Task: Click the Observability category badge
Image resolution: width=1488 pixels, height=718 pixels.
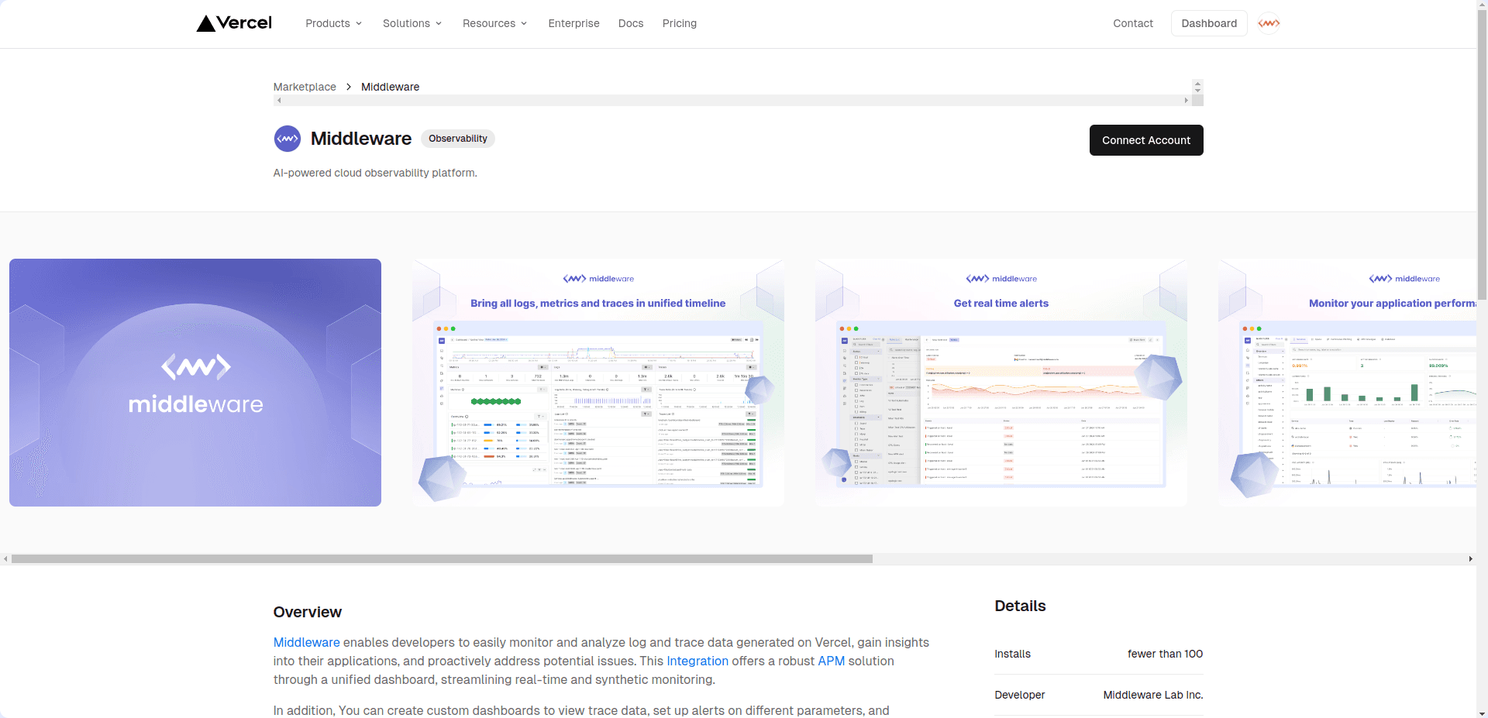Action: (x=458, y=139)
